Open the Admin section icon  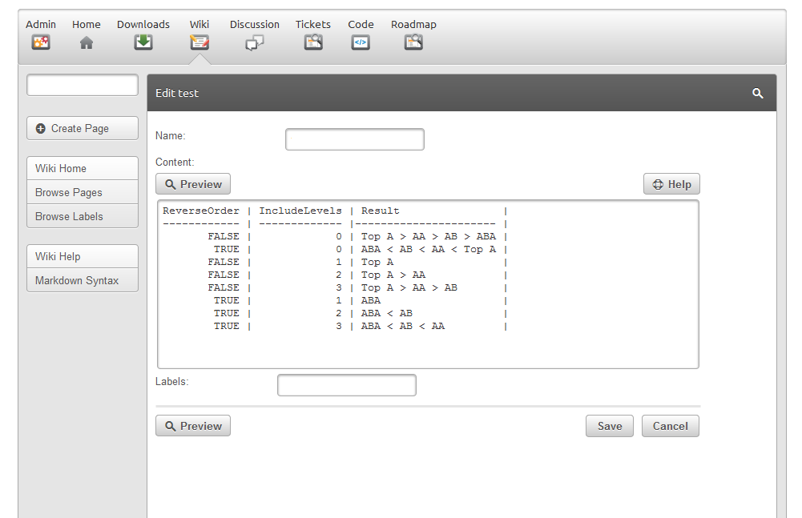[x=41, y=42]
